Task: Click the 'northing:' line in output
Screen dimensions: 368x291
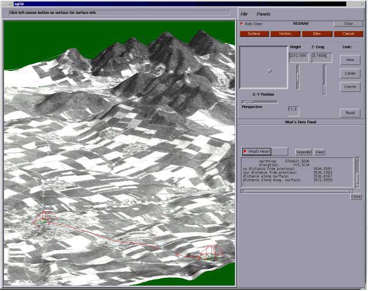Action: point(284,161)
